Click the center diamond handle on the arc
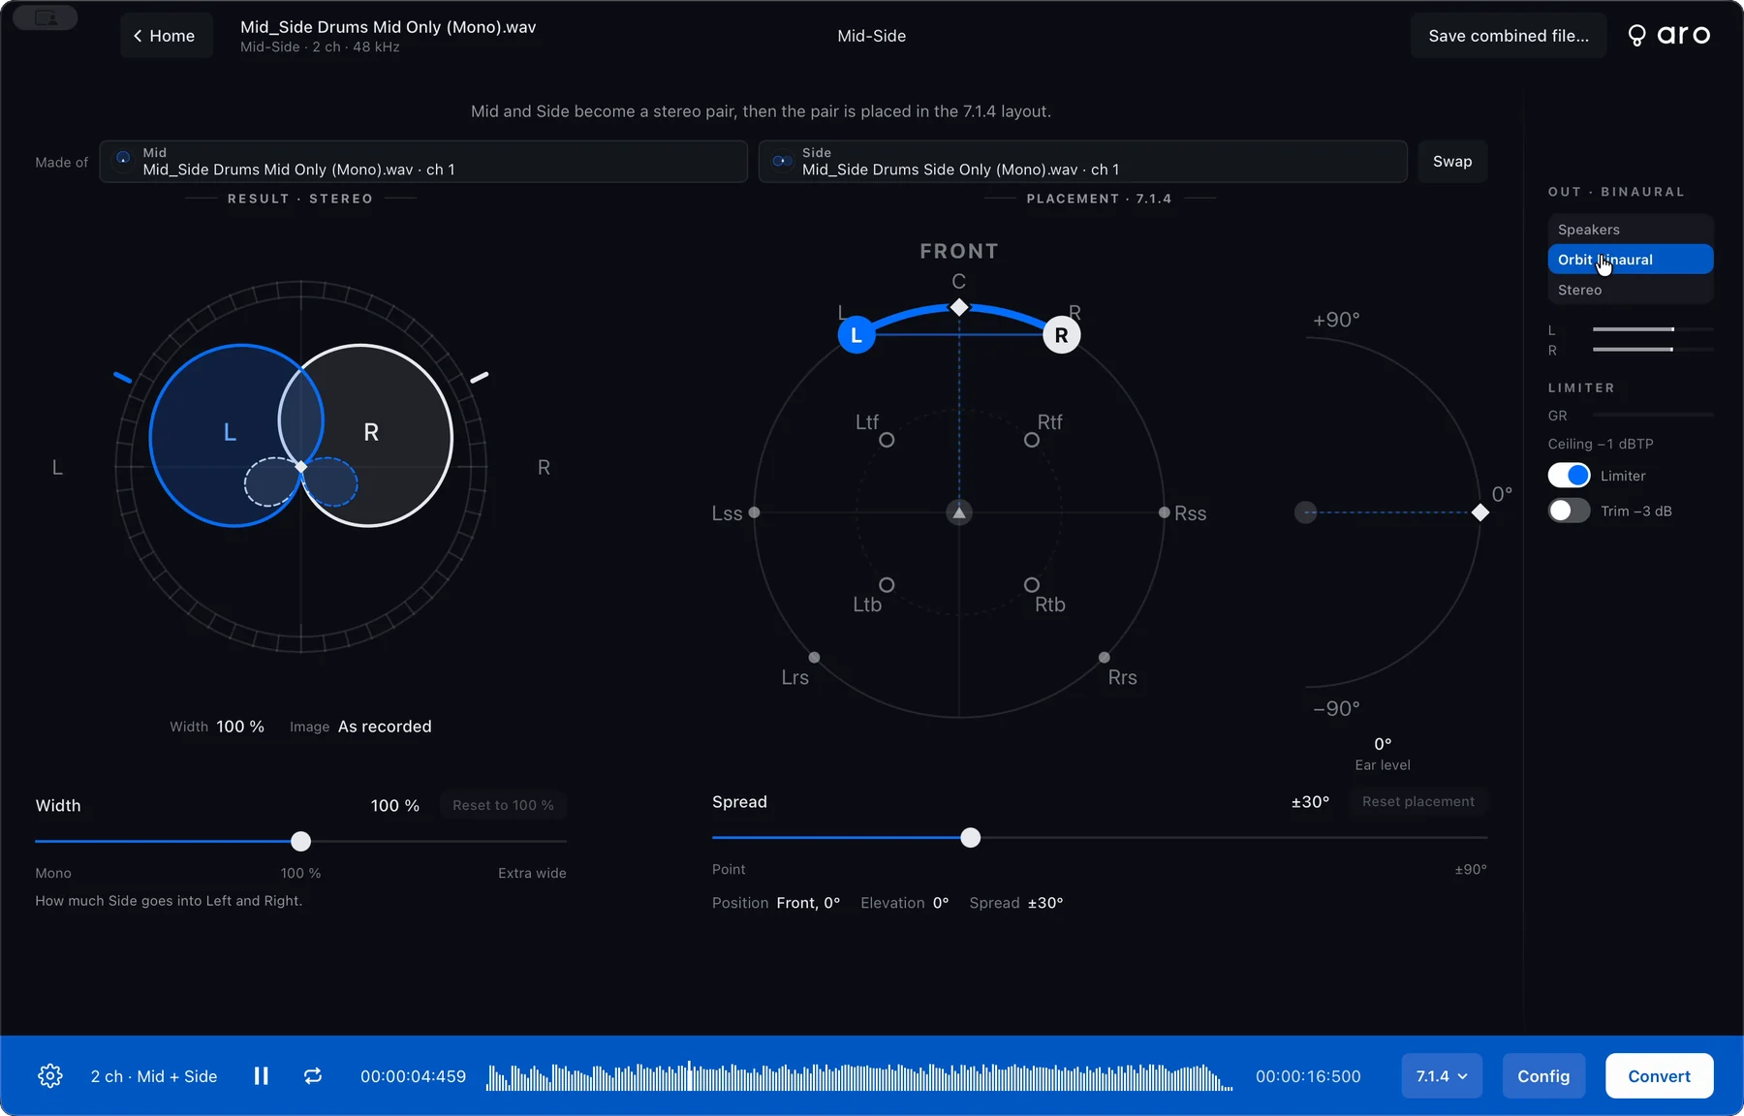1744x1116 pixels. click(x=959, y=307)
